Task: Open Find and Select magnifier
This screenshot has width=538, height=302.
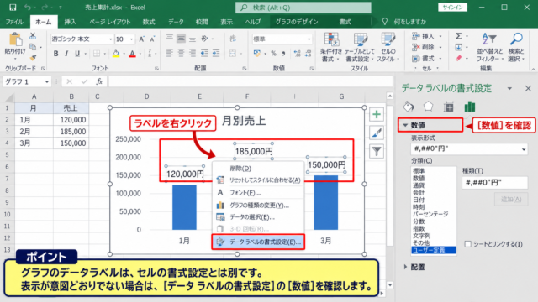Action: point(516,47)
